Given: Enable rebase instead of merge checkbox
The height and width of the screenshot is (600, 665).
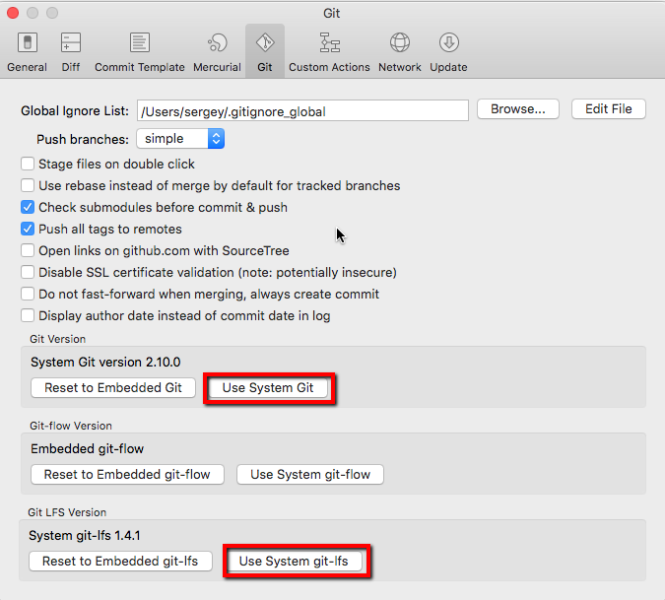Looking at the screenshot, I should click(28, 185).
